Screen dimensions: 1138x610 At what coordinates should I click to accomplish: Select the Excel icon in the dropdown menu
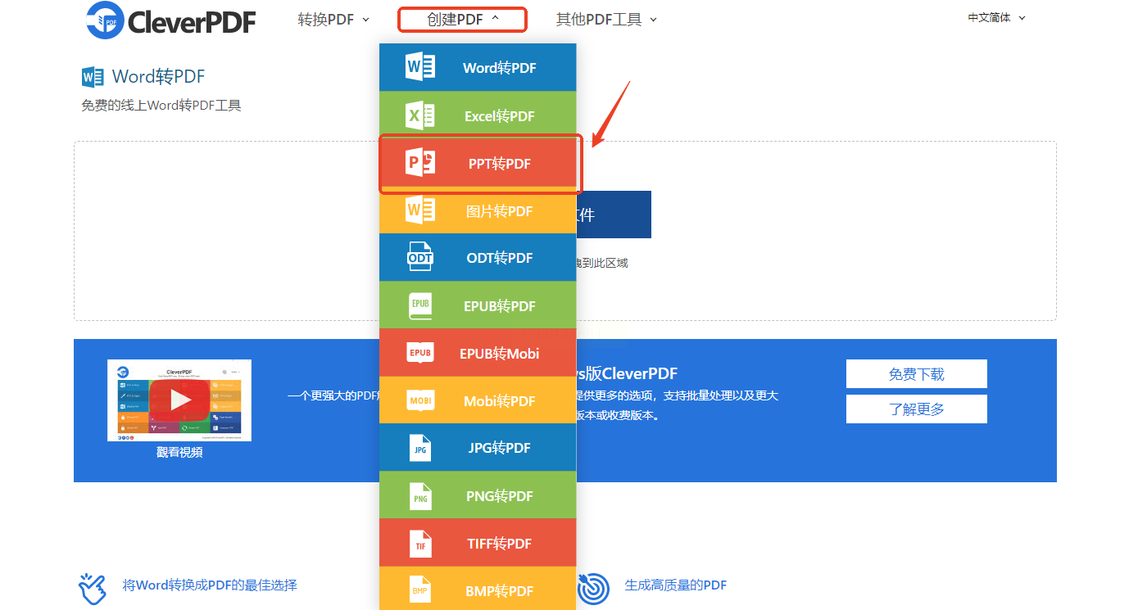coord(421,115)
